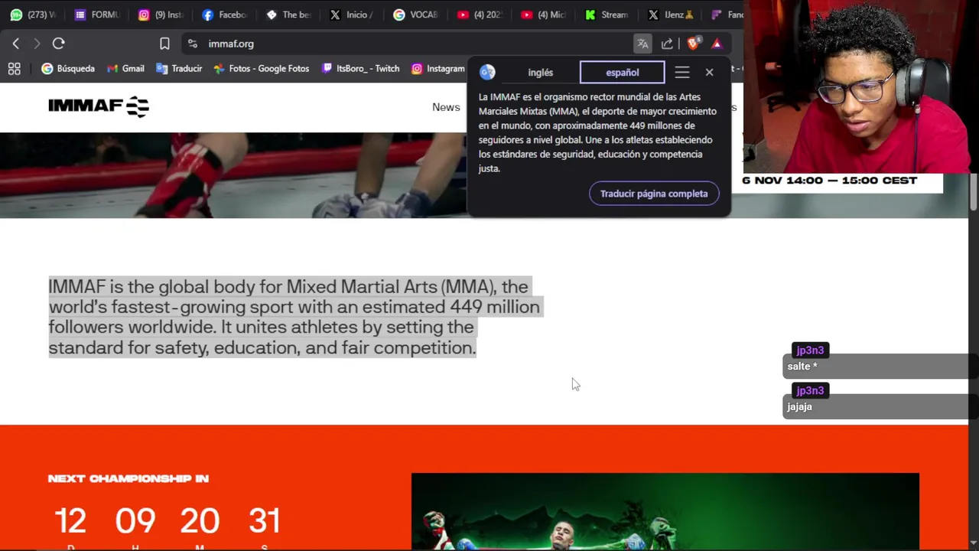Switch to the YouTube (4) Mic tab
The image size is (979, 551).
(542, 15)
